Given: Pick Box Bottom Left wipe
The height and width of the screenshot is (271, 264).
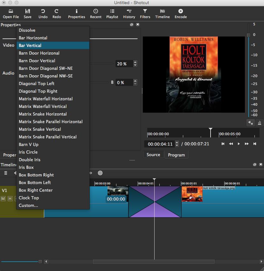Looking at the screenshot, I should [x=53, y=182].
